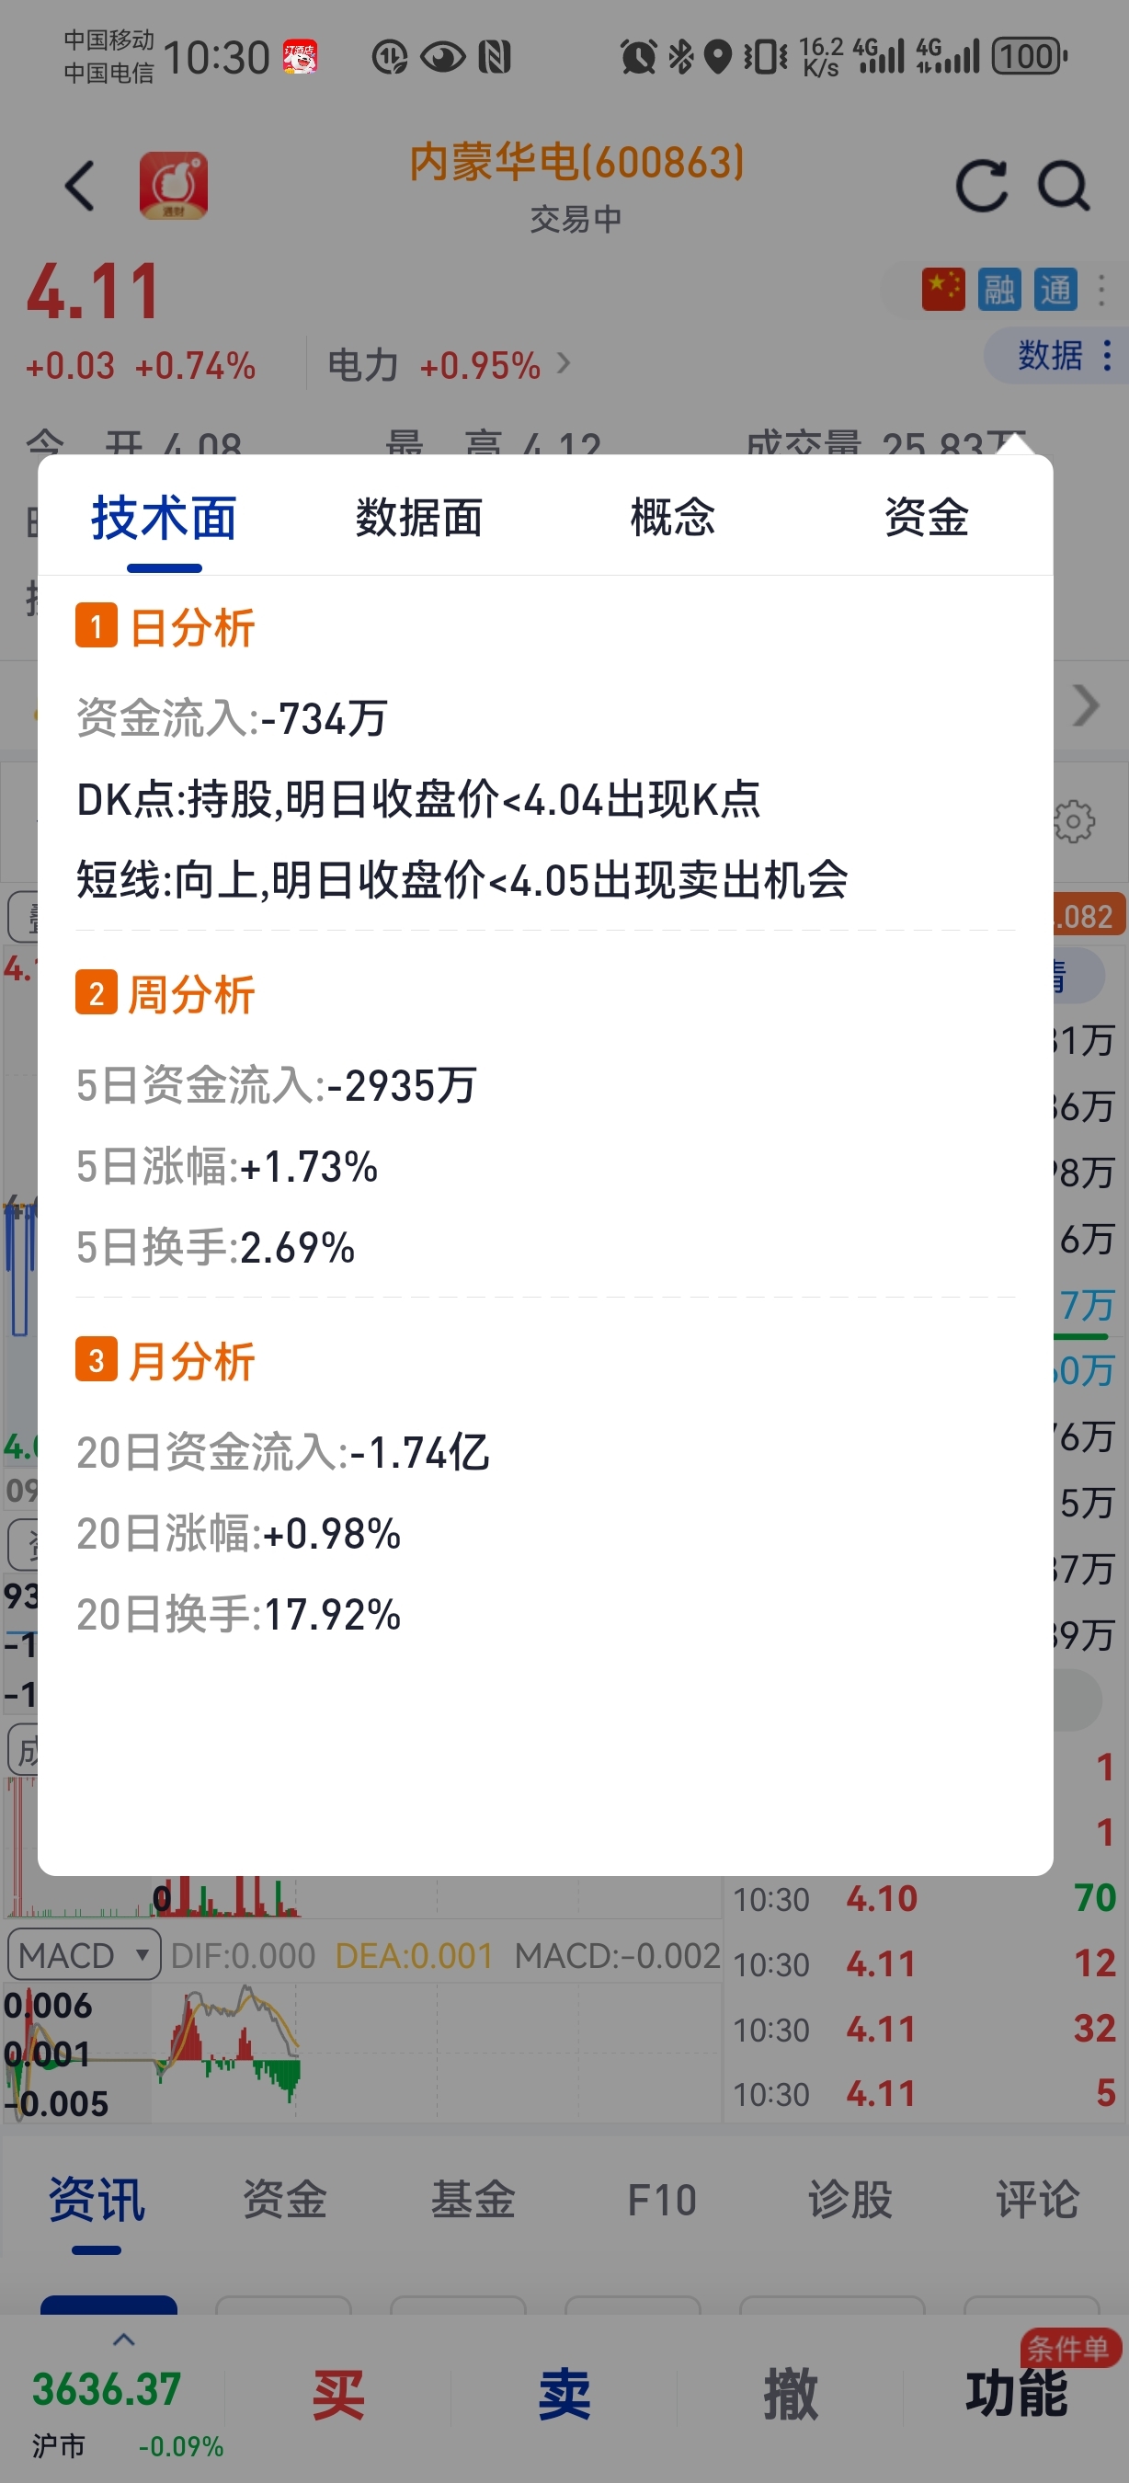The width and height of the screenshot is (1129, 2483).
Task: Switch to the 概念 tab
Action: tap(672, 518)
